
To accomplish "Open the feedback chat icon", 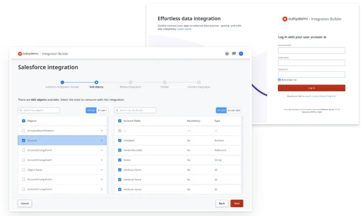I will 234,54.
